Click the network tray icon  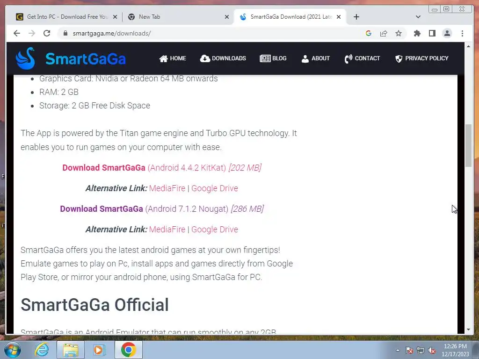421,350
